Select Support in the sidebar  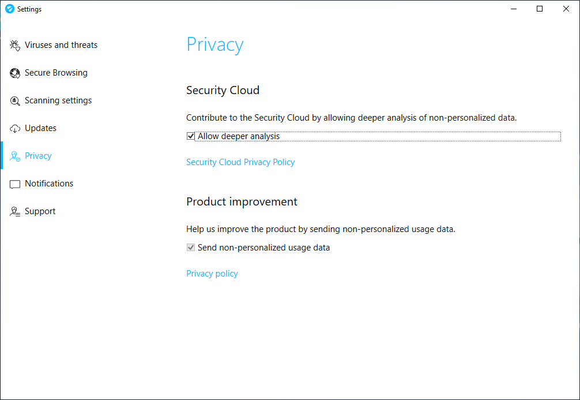pos(40,211)
